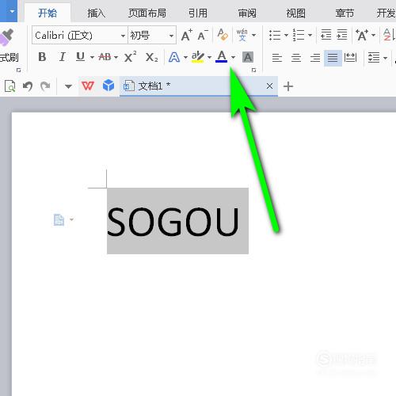Open font color dropdown arrow

233,57
